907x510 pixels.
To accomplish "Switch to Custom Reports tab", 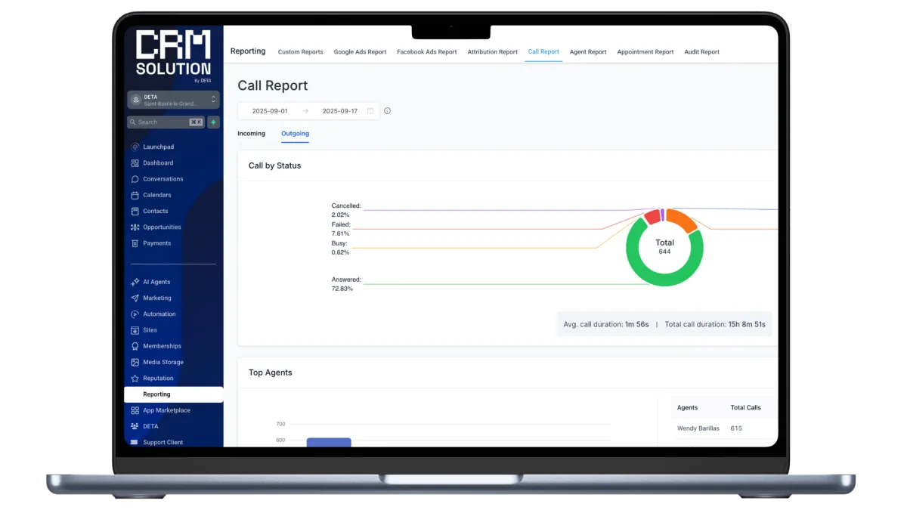I will click(x=300, y=52).
